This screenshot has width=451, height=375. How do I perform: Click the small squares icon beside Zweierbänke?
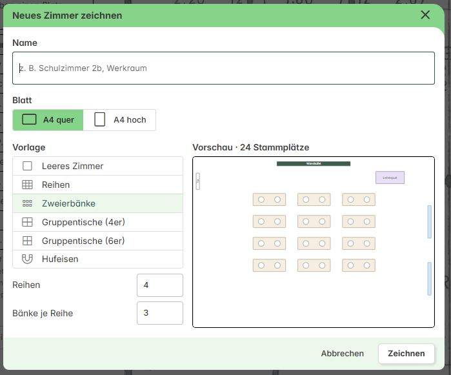(27, 203)
